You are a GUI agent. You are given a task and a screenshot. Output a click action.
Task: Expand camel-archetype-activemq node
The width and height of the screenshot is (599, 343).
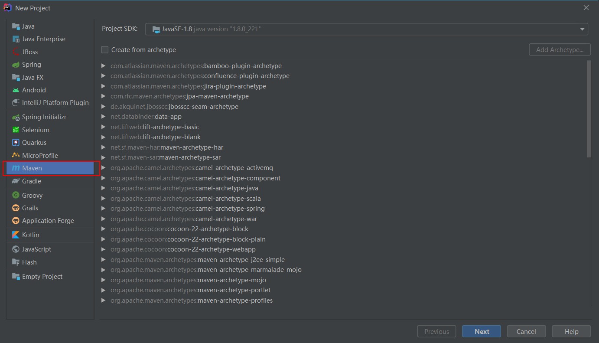(104, 168)
